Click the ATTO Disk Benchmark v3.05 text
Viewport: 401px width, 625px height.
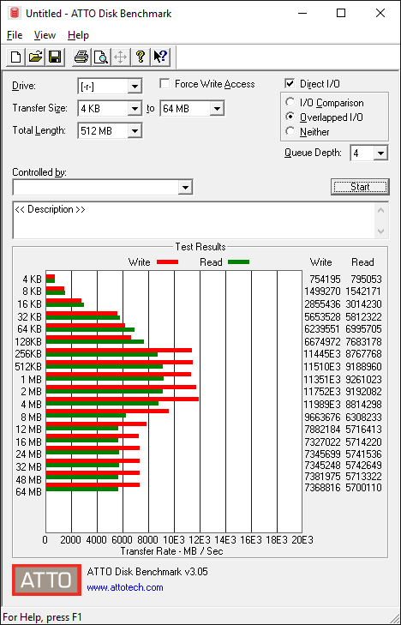(x=147, y=572)
